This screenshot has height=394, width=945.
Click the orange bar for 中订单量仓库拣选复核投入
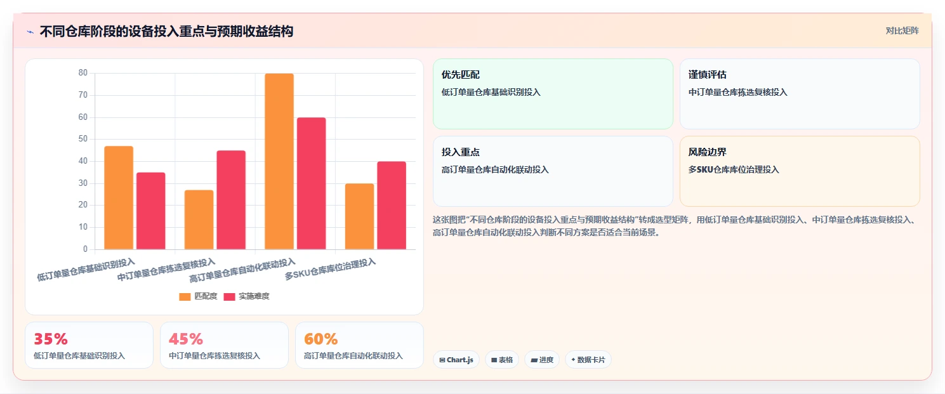pyautogui.click(x=199, y=220)
